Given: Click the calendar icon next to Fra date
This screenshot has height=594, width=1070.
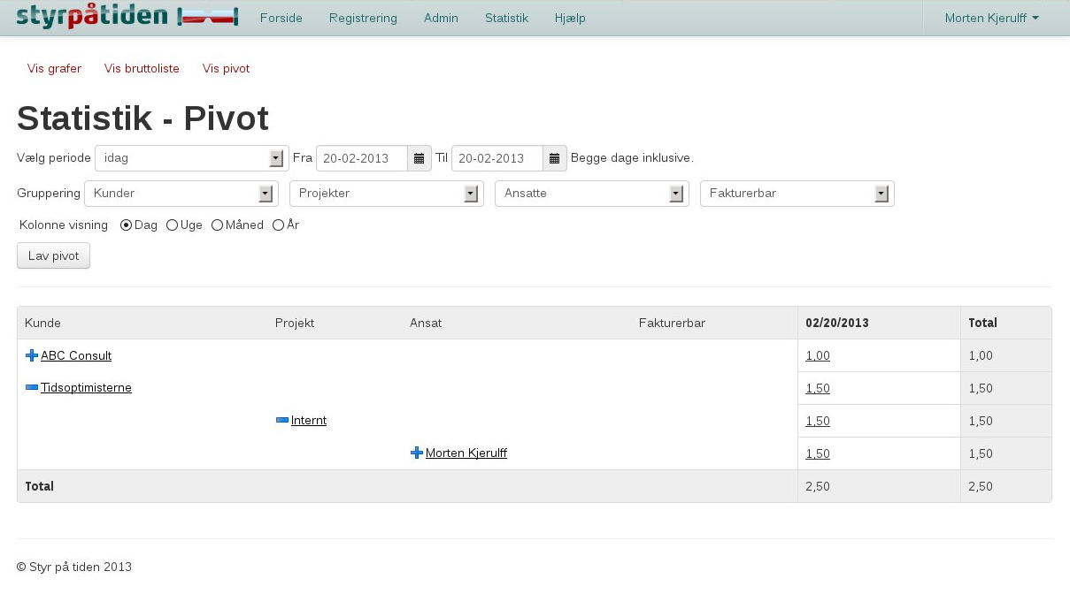Looking at the screenshot, I should [x=420, y=159].
